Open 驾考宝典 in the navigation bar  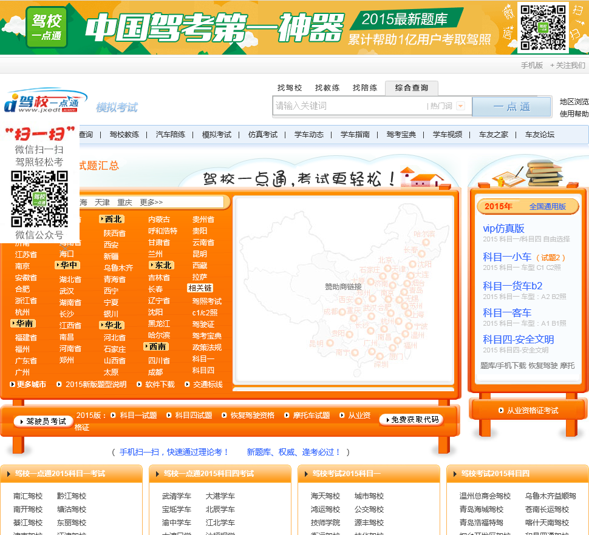401,134
